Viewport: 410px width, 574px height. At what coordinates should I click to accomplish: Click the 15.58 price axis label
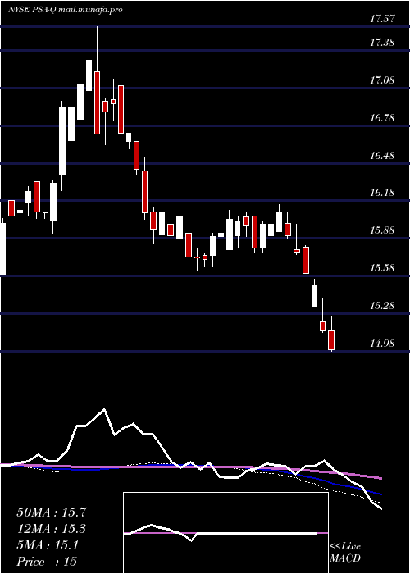pos(382,267)
